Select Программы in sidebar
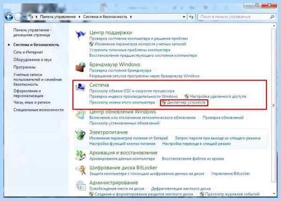 tap(24, 67)
